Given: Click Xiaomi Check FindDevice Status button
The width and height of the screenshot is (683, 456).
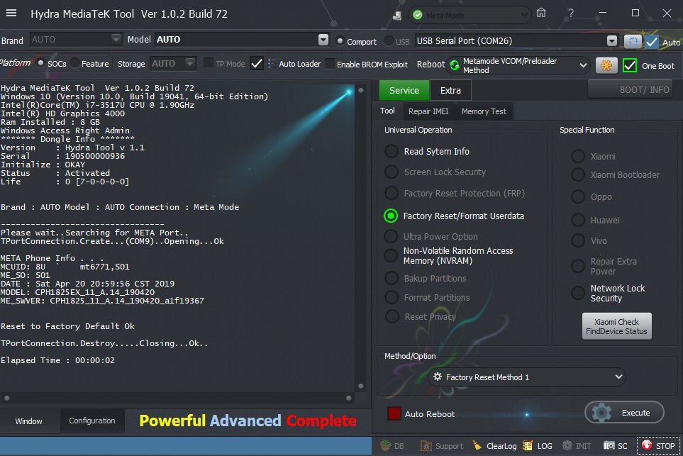Looking at the screenshot, I should coord(616,326).
